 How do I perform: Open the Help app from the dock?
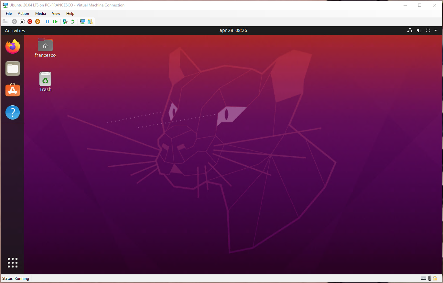[12, 112]
